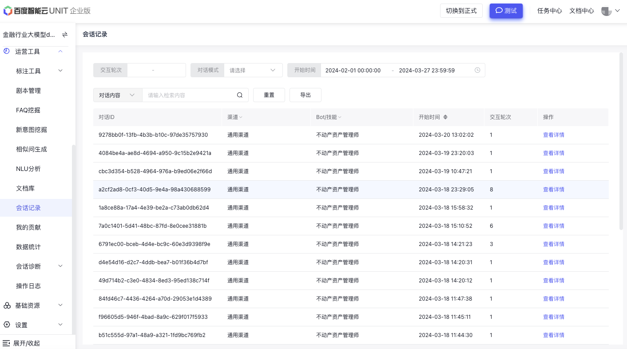The height and width of the screenshot is (349, 627).
Task: Click the main content vertical scrollbar
Action: coord(621,141)
